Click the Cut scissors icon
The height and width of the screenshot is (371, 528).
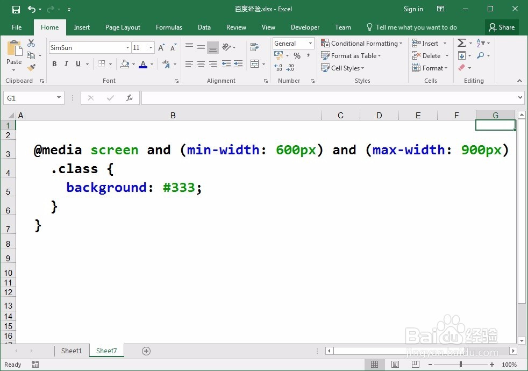pos(31,43)
